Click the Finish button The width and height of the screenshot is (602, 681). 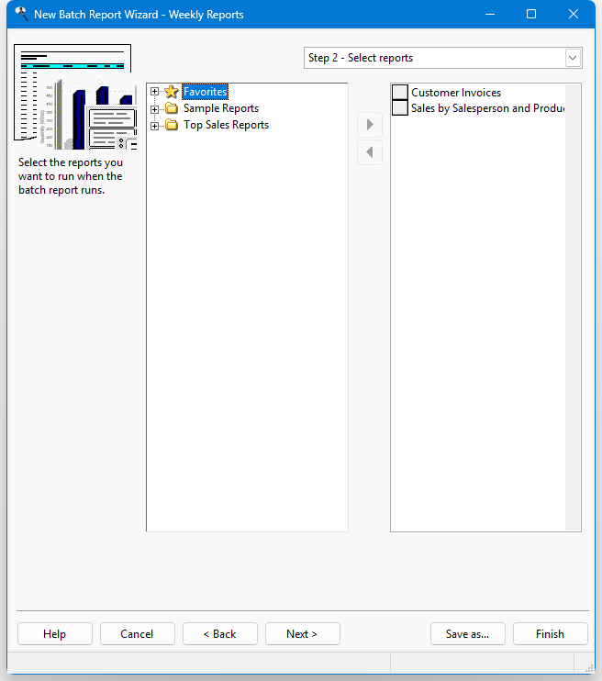[550, 634]
